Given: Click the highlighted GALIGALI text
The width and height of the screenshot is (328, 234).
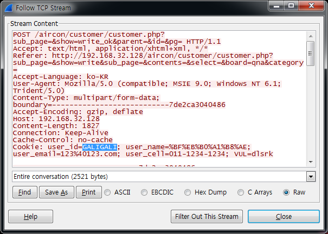Looking at the screenshot, I should tap(100, 147).
